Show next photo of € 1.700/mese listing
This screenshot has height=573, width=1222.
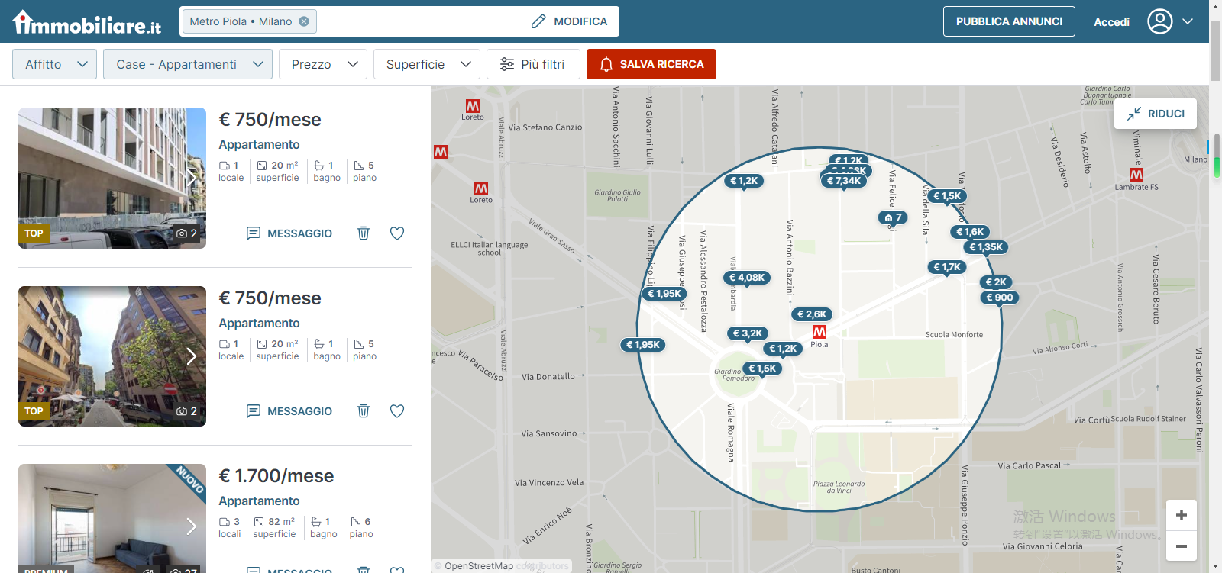[192, 526]
